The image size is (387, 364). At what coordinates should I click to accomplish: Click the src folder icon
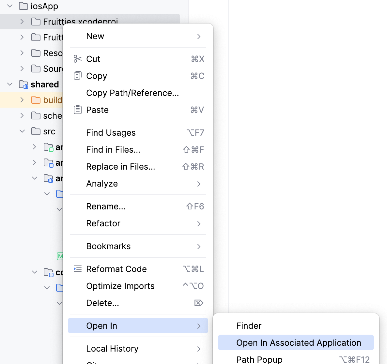coord(36,131)
